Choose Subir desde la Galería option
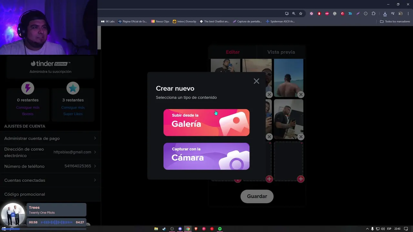 [206, 122]
